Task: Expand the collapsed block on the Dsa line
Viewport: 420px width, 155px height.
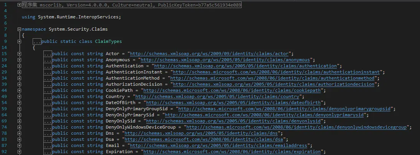Action: click(19, 139)
